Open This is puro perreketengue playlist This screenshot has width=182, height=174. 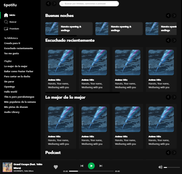click(19, 97)
